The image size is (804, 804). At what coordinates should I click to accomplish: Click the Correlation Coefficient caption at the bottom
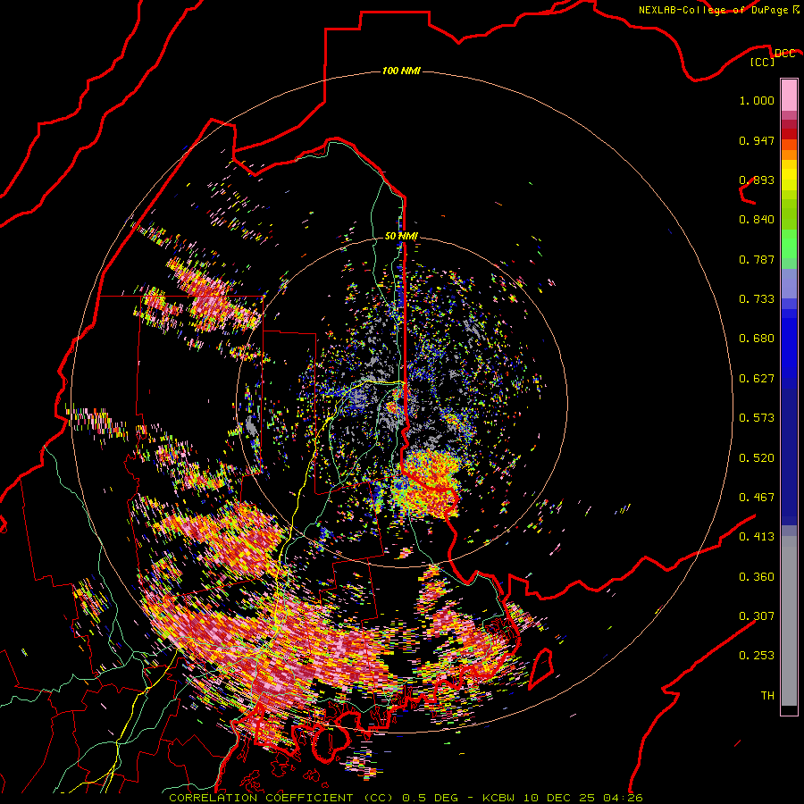click(x=406, y=798)
